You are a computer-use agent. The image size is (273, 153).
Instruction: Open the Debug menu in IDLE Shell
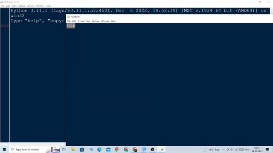pos(22,6)
